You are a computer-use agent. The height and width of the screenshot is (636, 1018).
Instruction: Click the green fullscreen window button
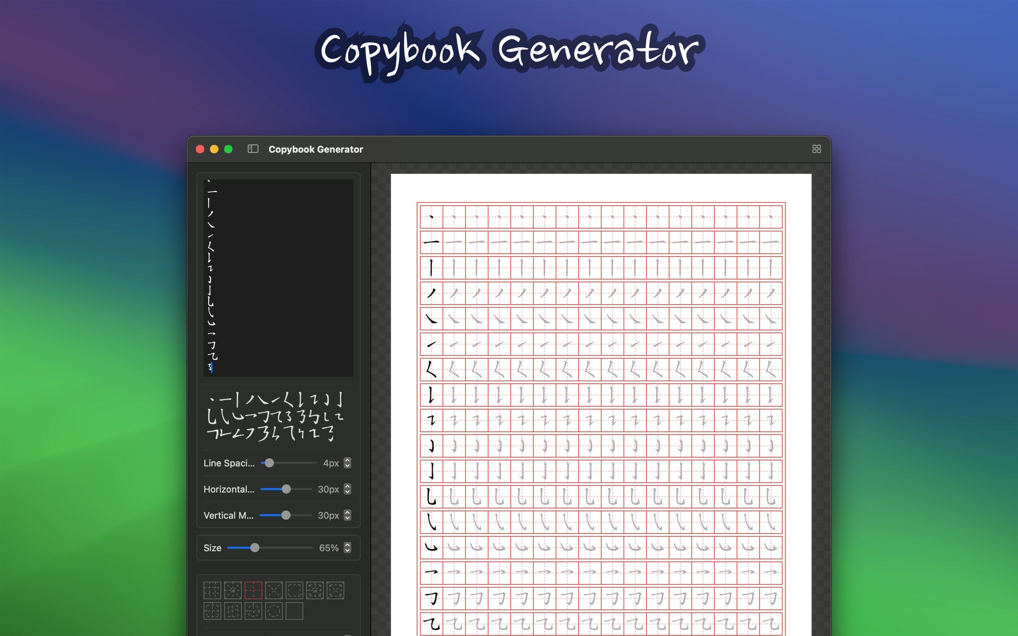(228, 149)
